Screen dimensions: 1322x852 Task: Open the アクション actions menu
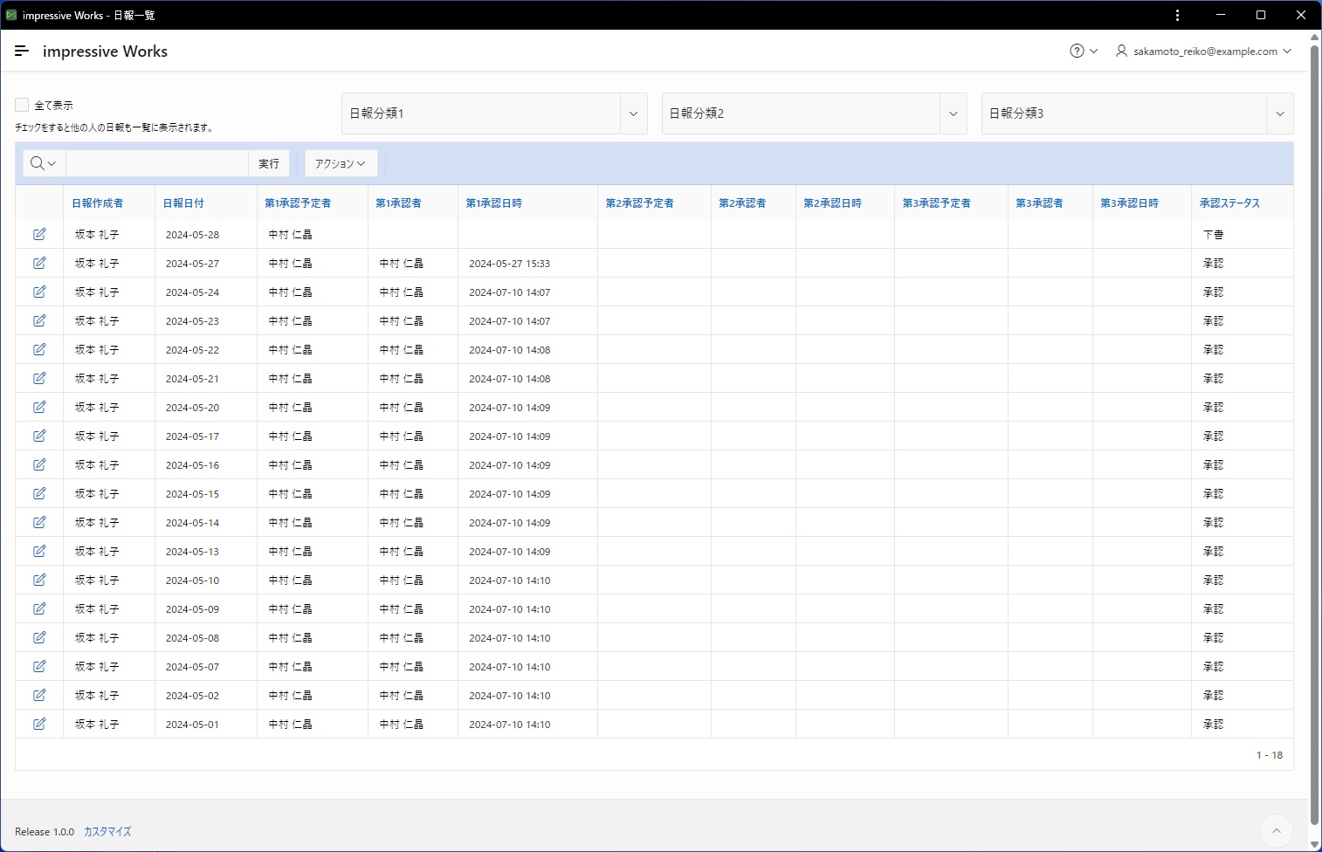[341, 163]
